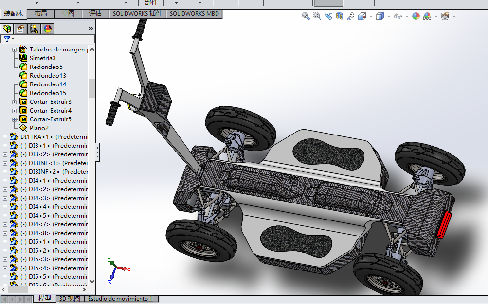Select Plano2 plane in the feature tree
This screenshot has height=304, width=488.
point(39,128)
